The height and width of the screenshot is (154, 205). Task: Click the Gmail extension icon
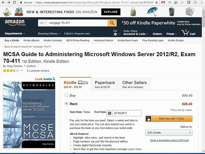click(163, 2)
